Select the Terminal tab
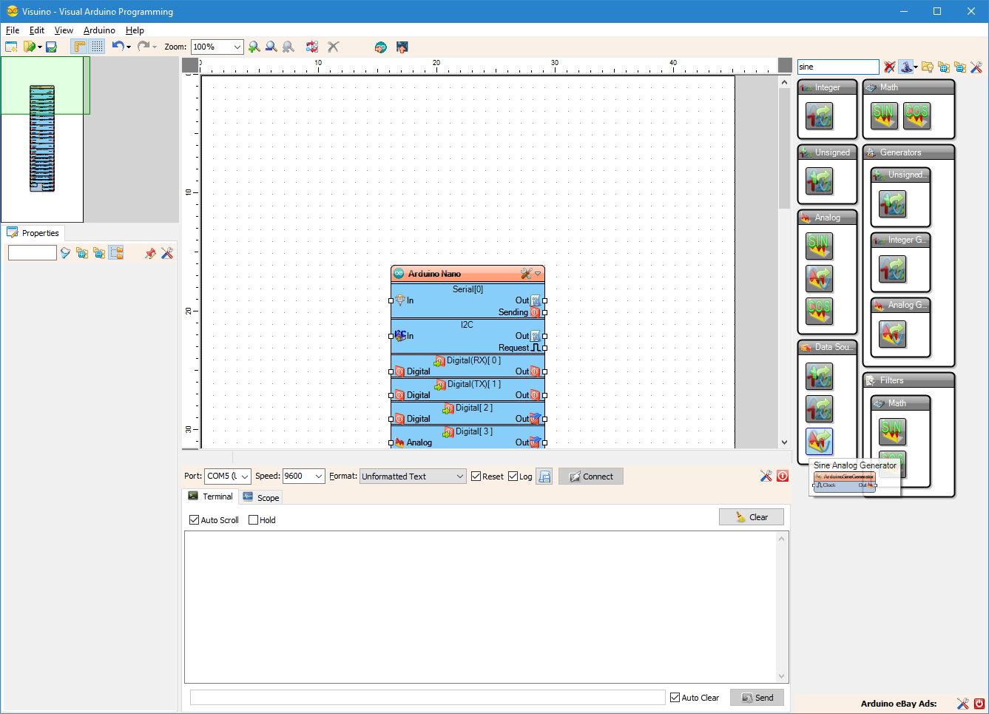 click(210, 496)
